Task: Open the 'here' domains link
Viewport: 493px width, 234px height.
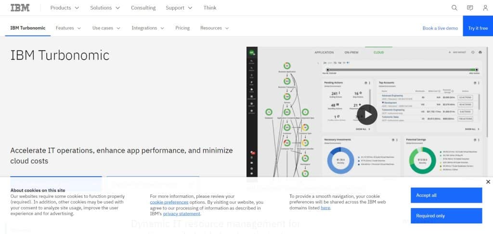Action: 325,208
